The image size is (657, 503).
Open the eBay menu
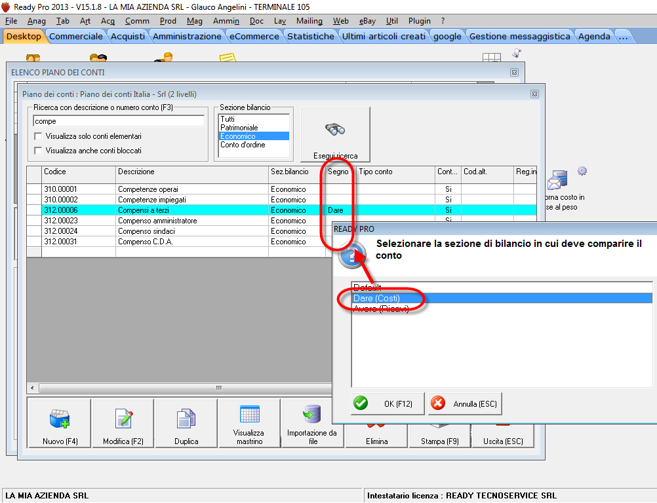click(x=367, y=21)
